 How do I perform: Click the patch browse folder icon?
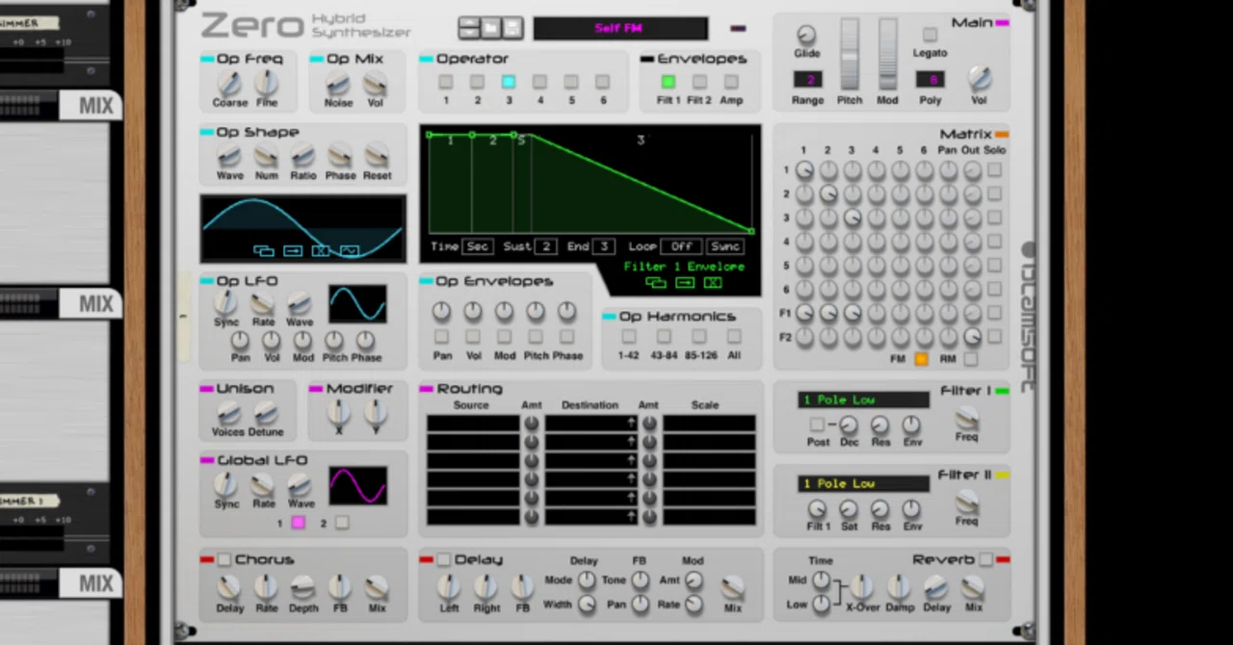pyautogui.click(x=490, y=28)
